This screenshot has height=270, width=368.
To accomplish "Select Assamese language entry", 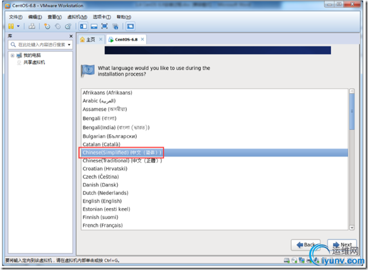I will pos(214,109).
